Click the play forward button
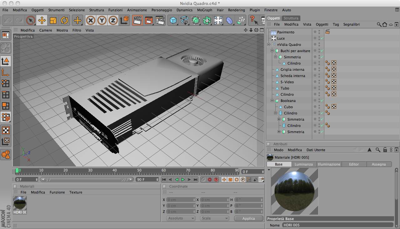 click(183, 180)
